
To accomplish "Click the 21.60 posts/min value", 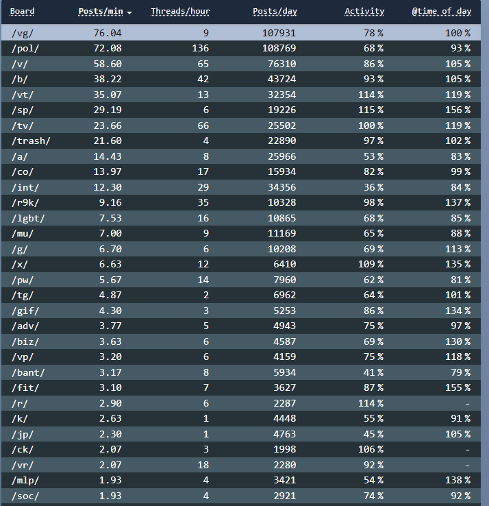I will (x=108, y=141).
